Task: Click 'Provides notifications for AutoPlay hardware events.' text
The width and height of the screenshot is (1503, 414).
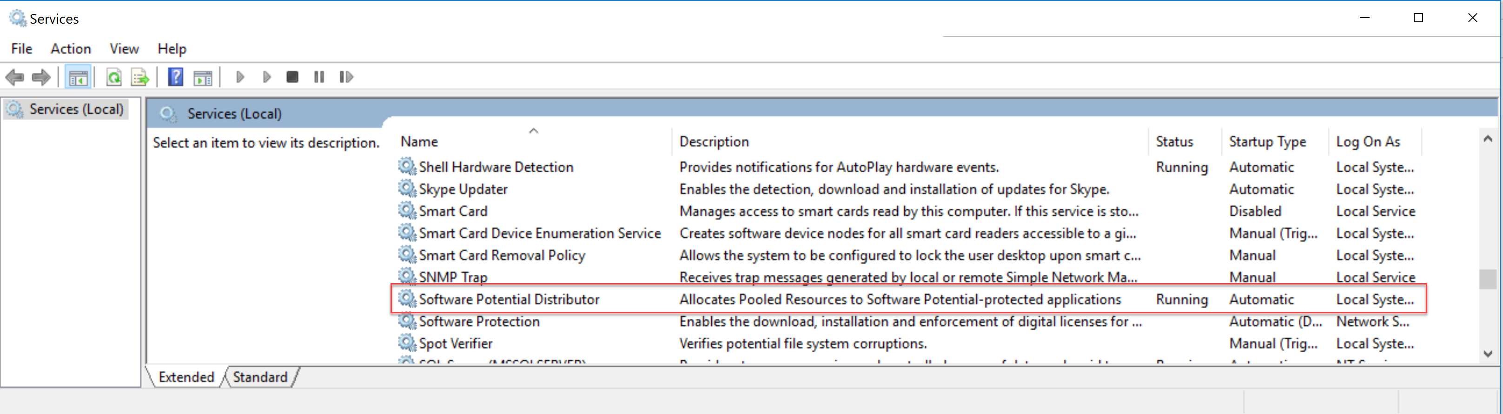Action: 839,167
